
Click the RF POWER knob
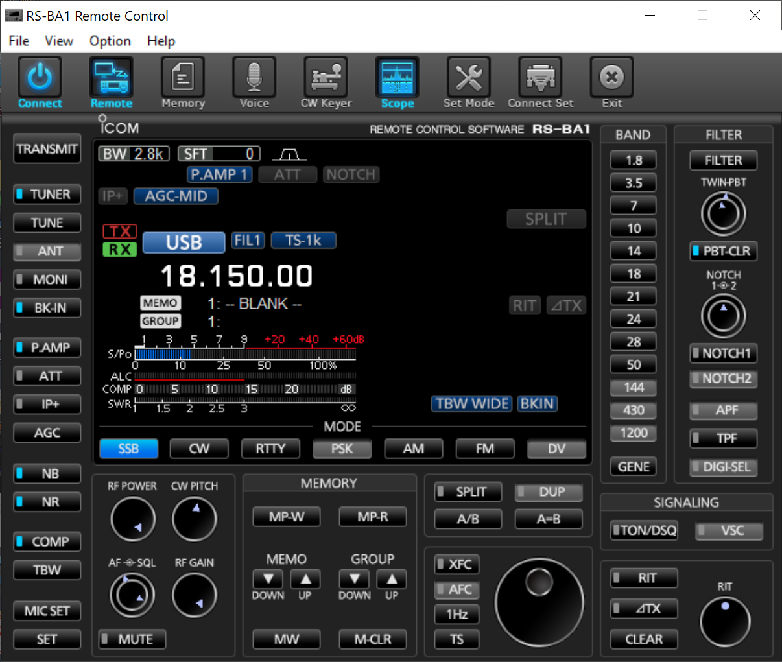point(133,519)
